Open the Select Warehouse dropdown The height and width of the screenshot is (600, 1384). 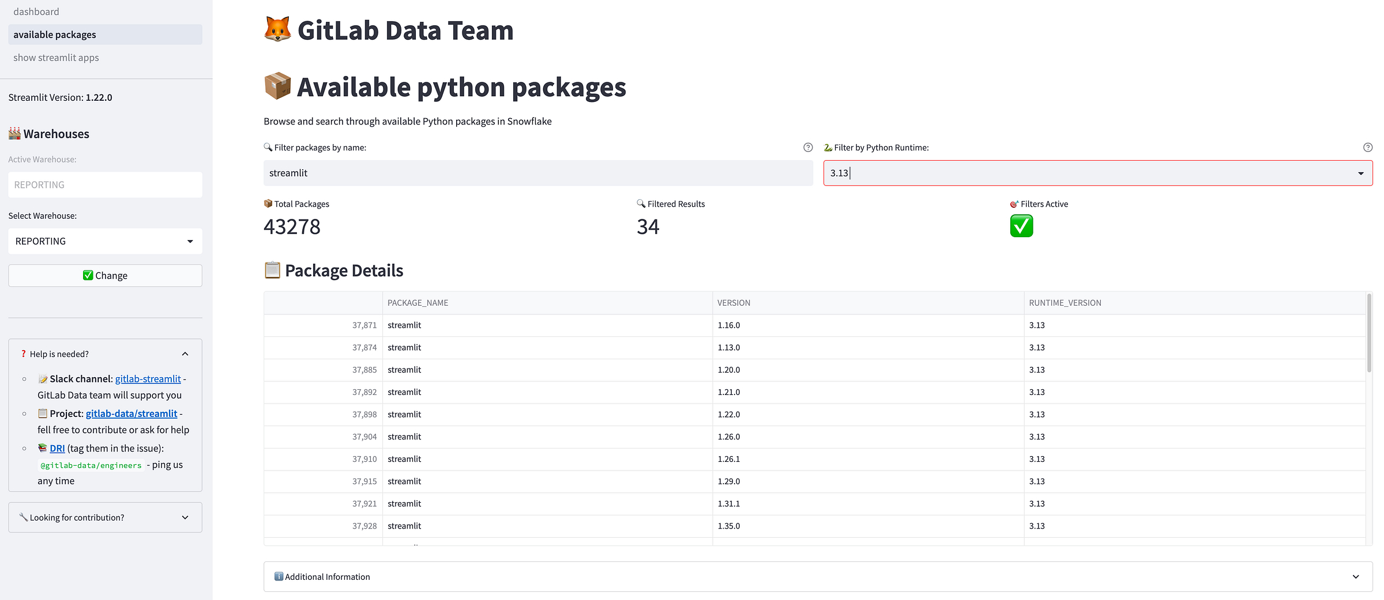pos(190,241)
